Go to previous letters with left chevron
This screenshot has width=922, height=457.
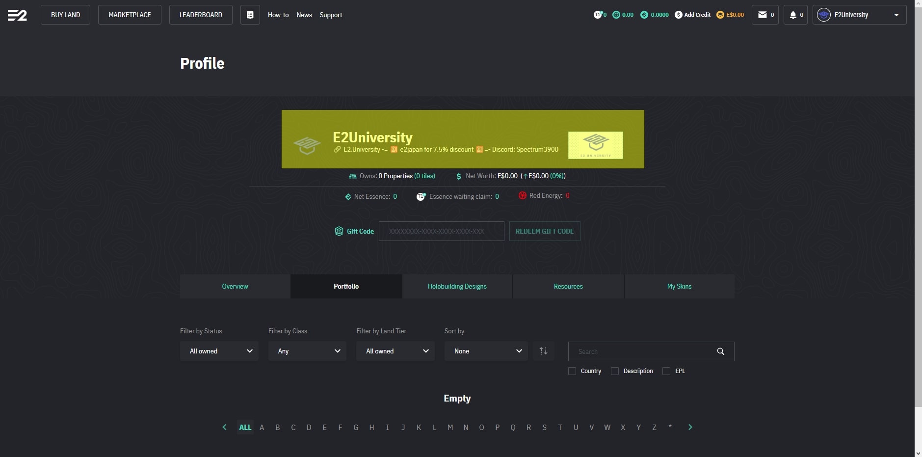[x=225, y=427]
